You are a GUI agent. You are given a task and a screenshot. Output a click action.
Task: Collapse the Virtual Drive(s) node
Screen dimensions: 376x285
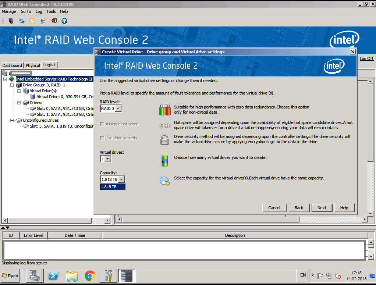[19, 91]
